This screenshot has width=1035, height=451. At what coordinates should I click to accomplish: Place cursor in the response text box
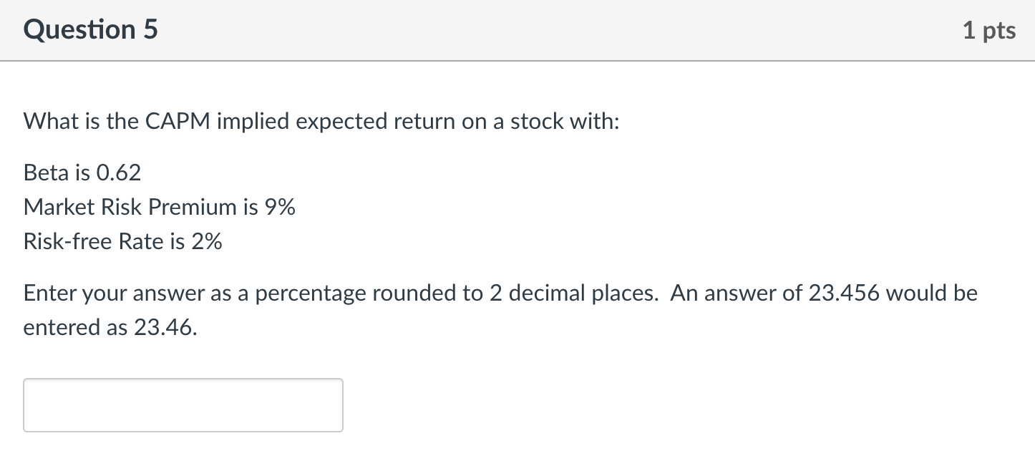pos(183,404)
